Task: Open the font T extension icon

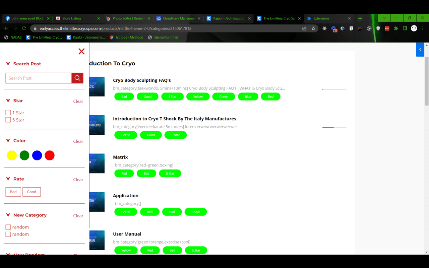Action: (x=351, y=28)
